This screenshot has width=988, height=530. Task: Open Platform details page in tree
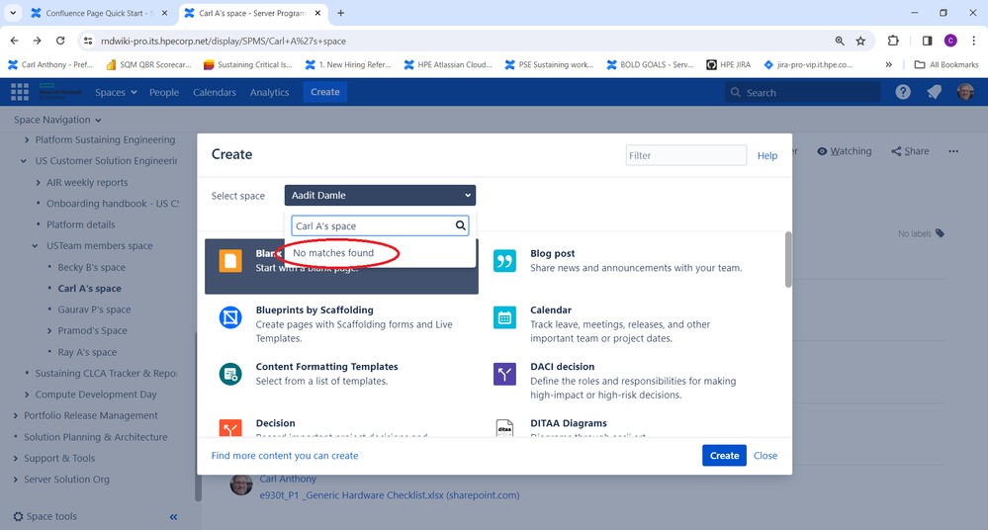[x=81, y=224]
